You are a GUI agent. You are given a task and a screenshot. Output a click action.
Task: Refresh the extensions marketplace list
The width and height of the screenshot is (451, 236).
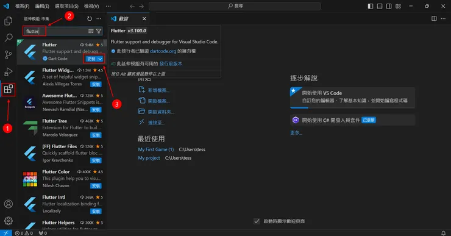tap(90, 19)
